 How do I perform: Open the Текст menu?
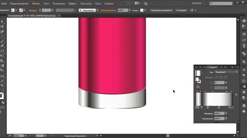[46, 3]
